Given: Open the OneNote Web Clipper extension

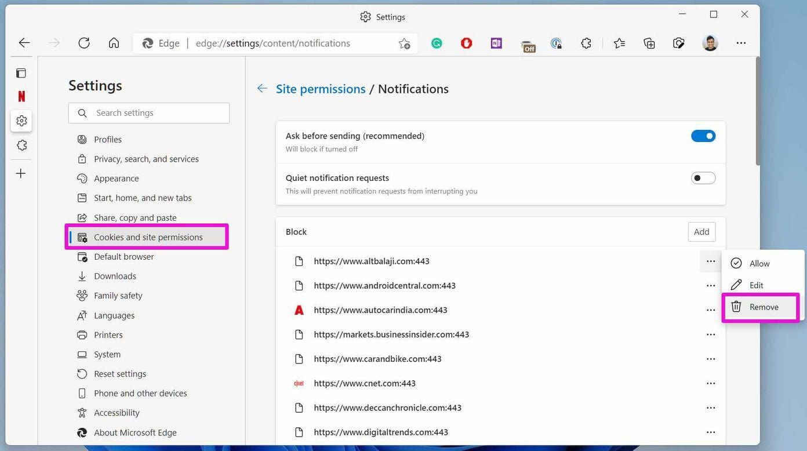Looking at the screenshot, I should [496, 43].
